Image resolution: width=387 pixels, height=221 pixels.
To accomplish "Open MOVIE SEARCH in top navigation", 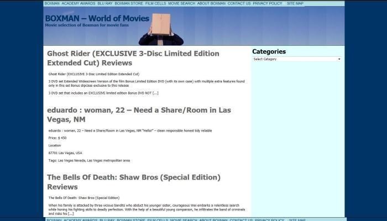I will pyautogui.click(x=182, y=3).
